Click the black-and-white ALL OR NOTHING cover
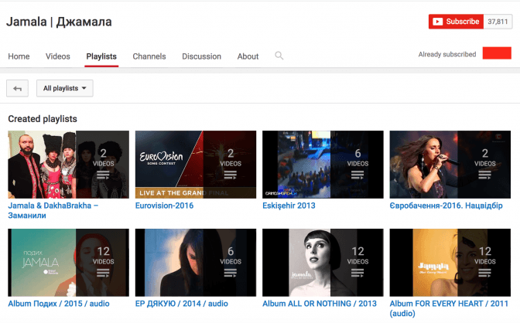Screen dimensions: 520x323 [x=323, y=263]
